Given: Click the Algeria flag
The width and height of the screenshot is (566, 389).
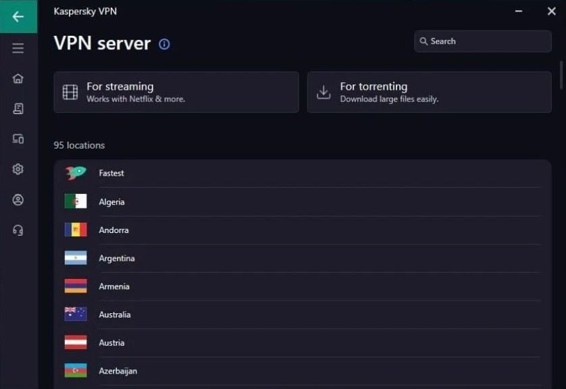Looking at the screenshot, I should (x=76, y=201).
